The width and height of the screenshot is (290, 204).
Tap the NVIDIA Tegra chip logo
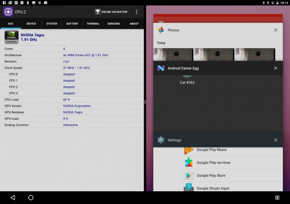click(11, 37)
